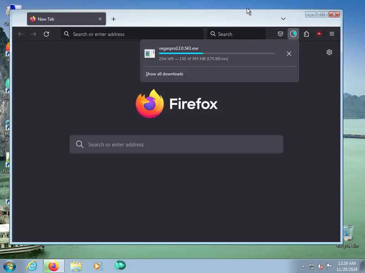Click the muted volume tray icon
Image resolution: width=365 pixels, height=273 pixels.
[320, 267]
